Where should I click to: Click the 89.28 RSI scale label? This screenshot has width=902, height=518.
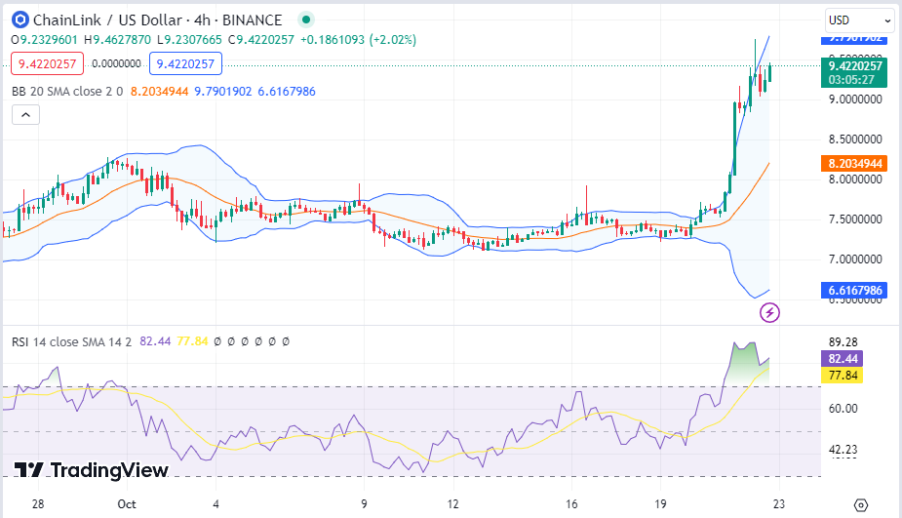(x=843, y=341)
